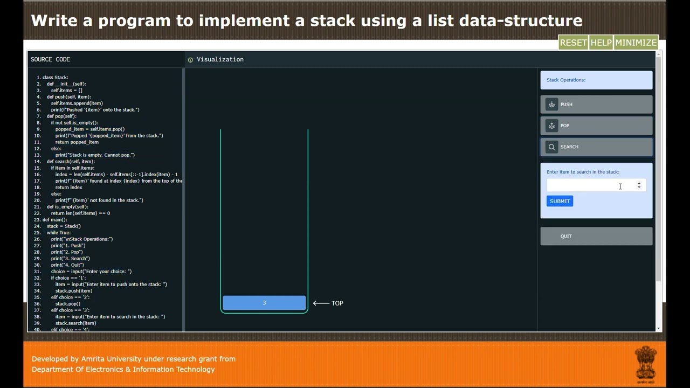Select the SEARCH stack operation
The width and height of the screenshot is (690, 388).
[596, 147]
